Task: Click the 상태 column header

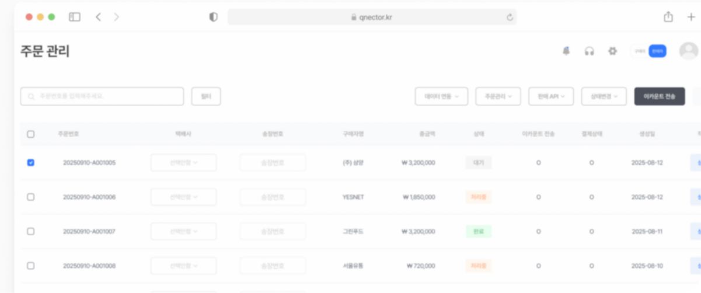Action: (479, 134)
